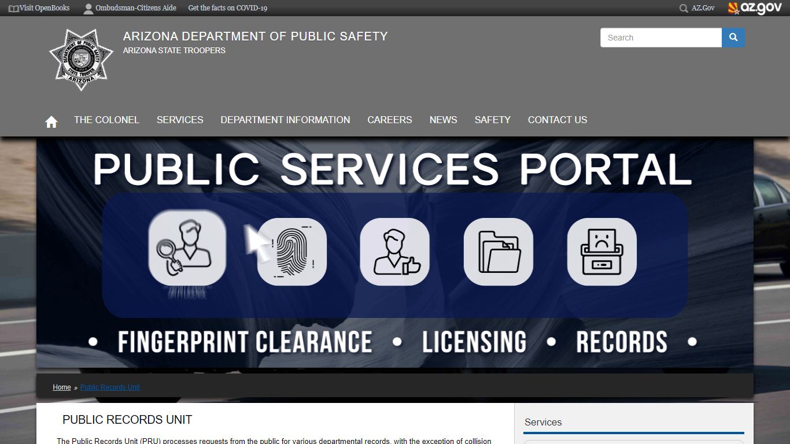The height and width of the screenshot is (444, 790).
Task: Click the folders records icon
Action: [x=499, y=251]
